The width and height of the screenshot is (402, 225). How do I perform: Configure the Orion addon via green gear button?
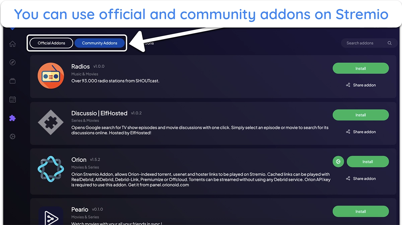338,161
